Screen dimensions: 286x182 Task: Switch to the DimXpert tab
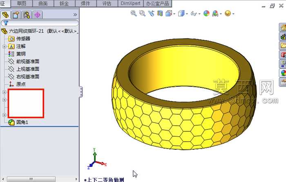pyautogui.click(x=131, y=3)
